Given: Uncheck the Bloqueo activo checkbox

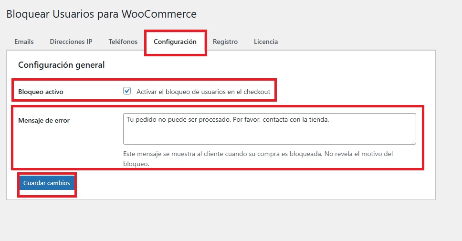Looking at the screenshot, I should click(127, 91).
